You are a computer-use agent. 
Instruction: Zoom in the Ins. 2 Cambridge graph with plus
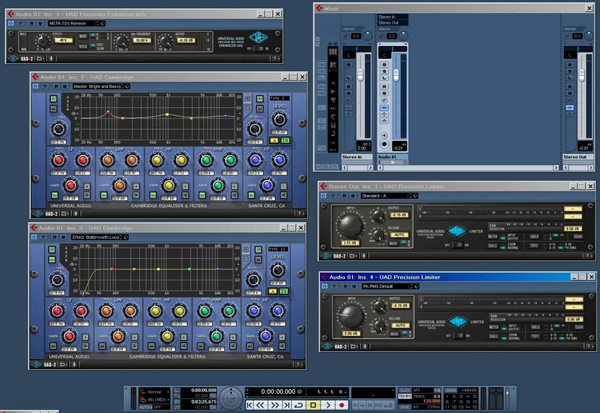pos(247,98)
